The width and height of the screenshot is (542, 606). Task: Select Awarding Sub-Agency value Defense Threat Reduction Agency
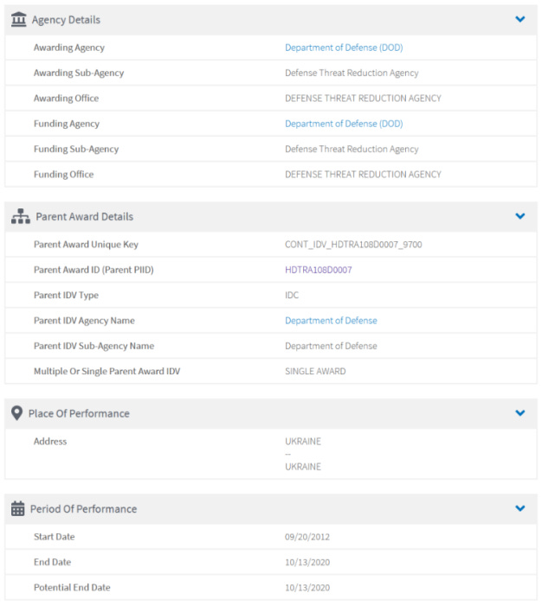(x=352, y=73)
